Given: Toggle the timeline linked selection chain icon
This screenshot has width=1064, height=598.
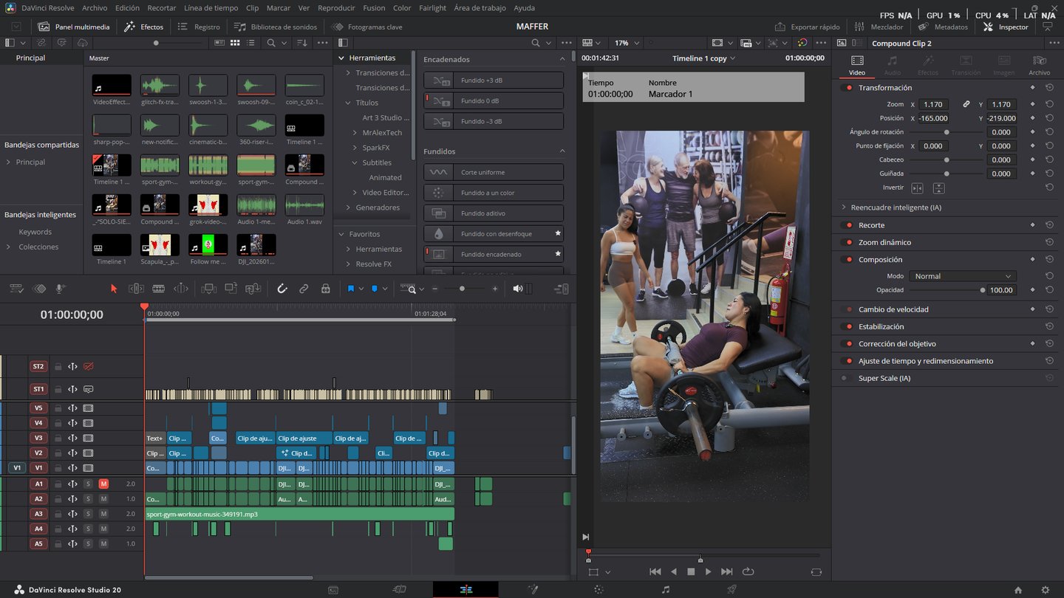Looking at the screenshot, I should point(304,289).
